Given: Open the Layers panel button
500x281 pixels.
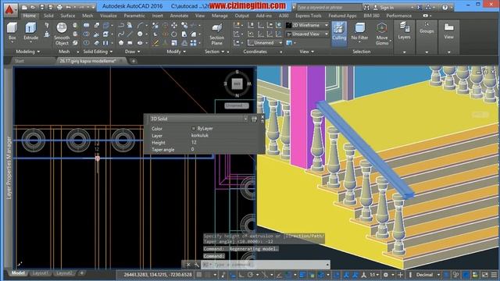Looking at the screenshot, I should tap(404, 30).
